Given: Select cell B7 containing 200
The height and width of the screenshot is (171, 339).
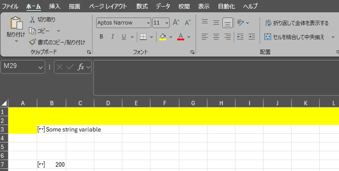Looking at the screenshot, I should click(x=52, y=164).
